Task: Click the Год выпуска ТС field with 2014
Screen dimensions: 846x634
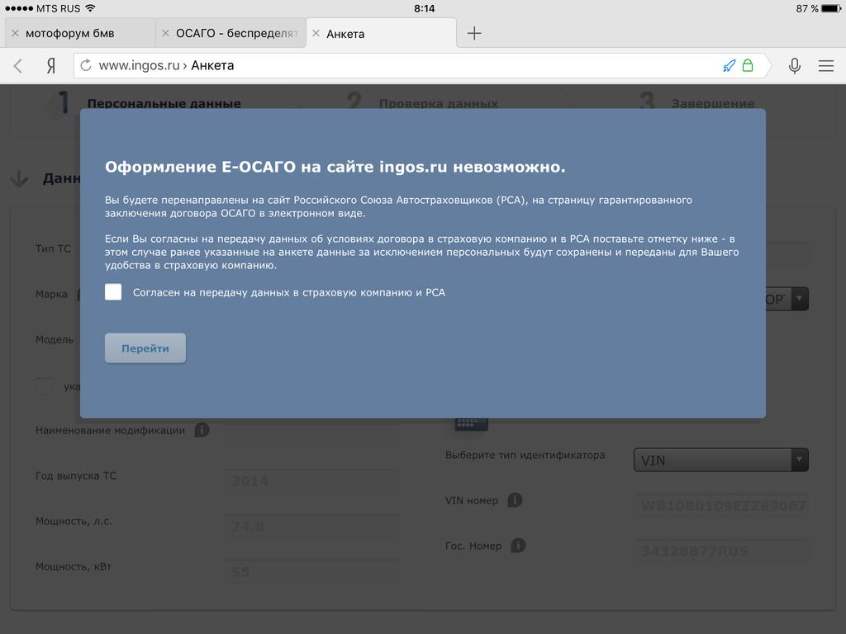Action: (x=311, y=481)
